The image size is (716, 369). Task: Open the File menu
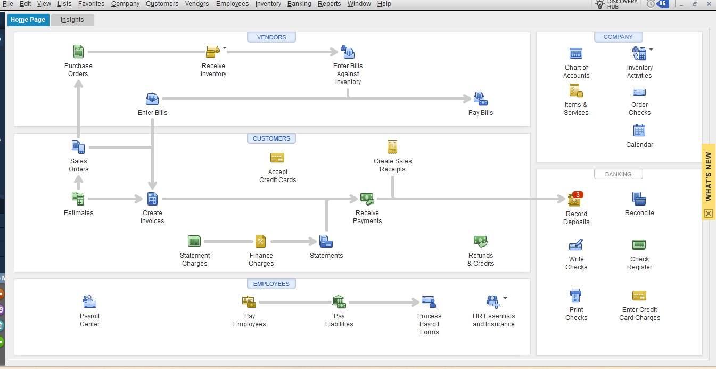pos(7,4)
